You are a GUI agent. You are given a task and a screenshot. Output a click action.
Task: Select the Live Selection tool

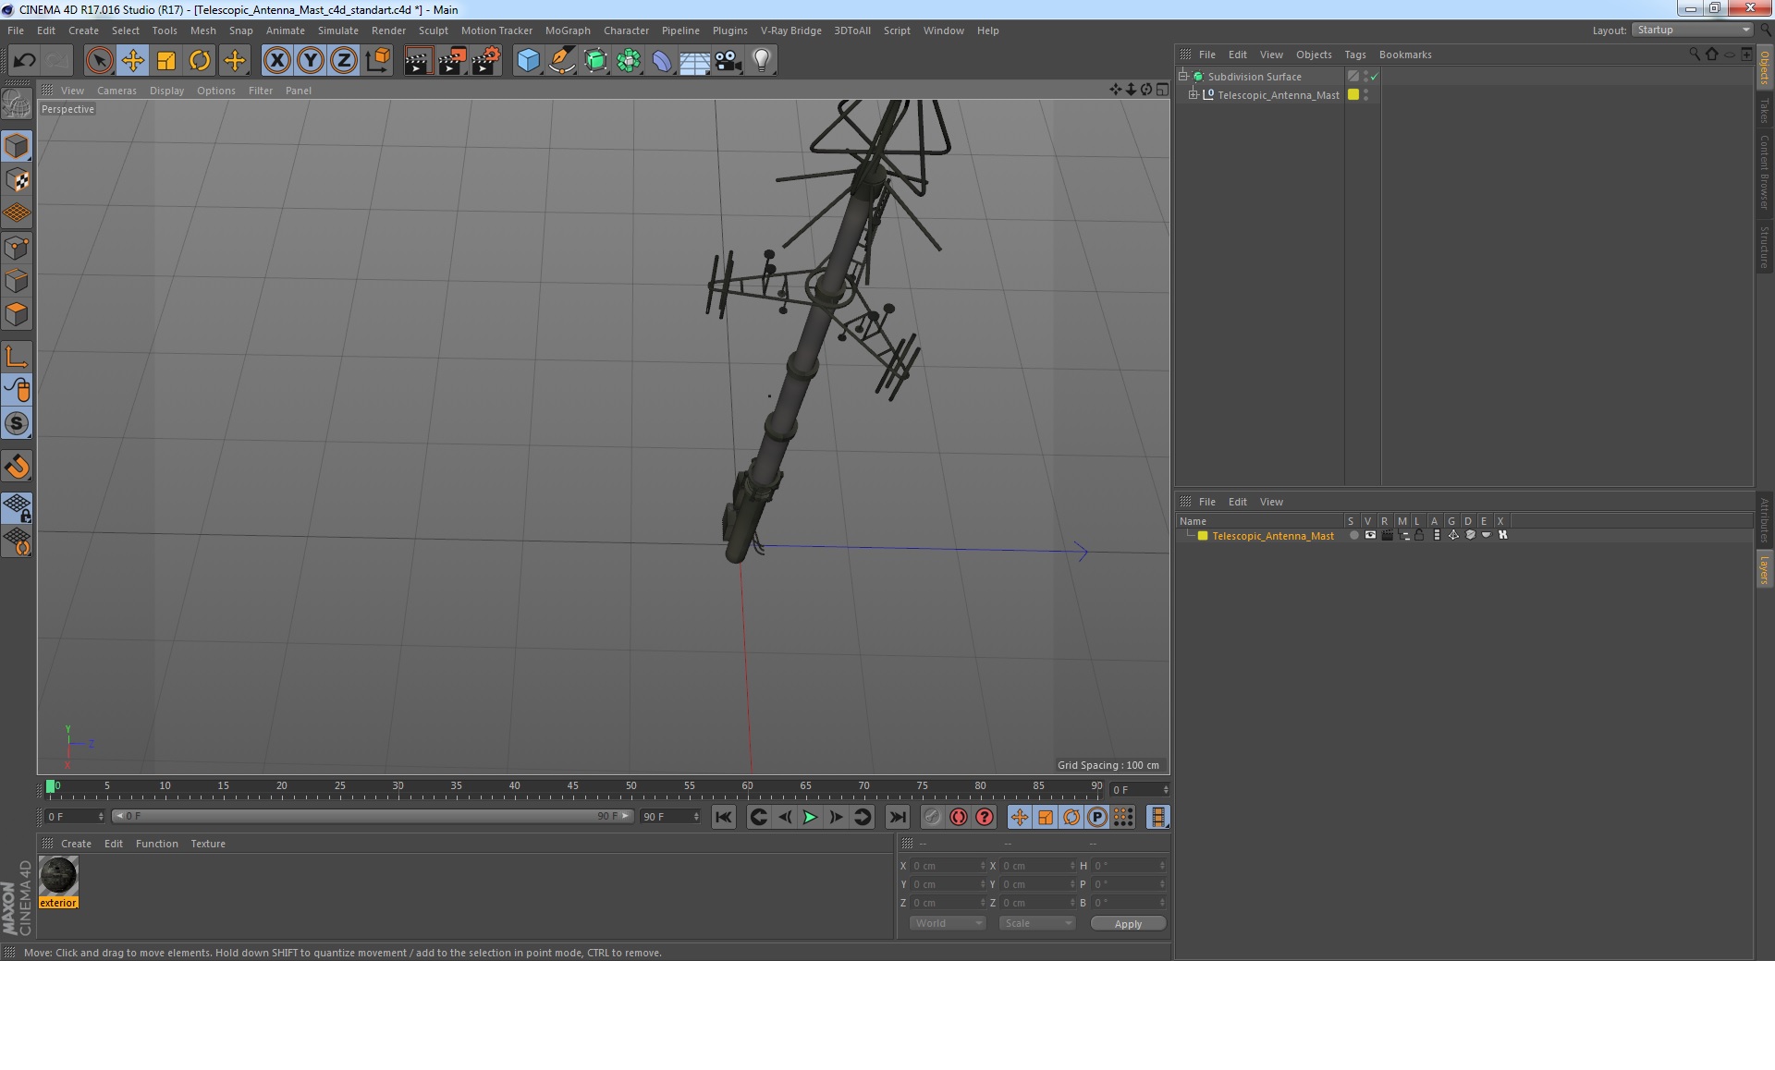click(x=98, y=58)
